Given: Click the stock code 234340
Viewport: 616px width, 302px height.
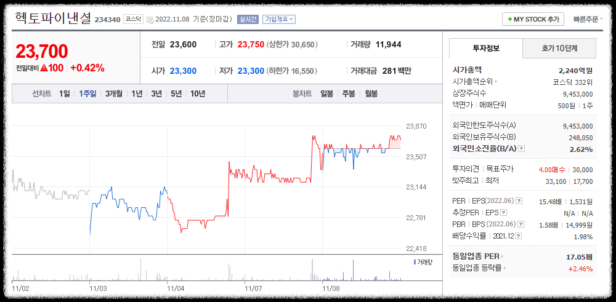Looking at the screenshot, I should 107,20.
